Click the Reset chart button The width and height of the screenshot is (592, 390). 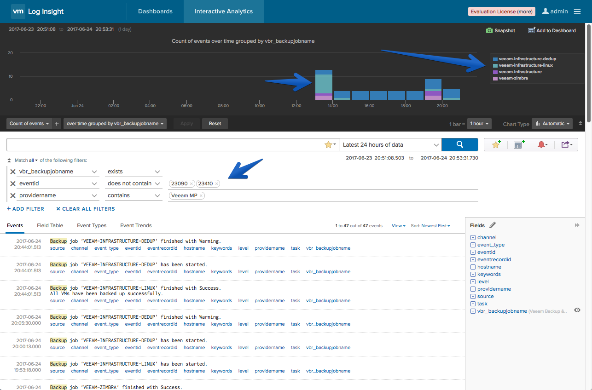tap(215, 123)
